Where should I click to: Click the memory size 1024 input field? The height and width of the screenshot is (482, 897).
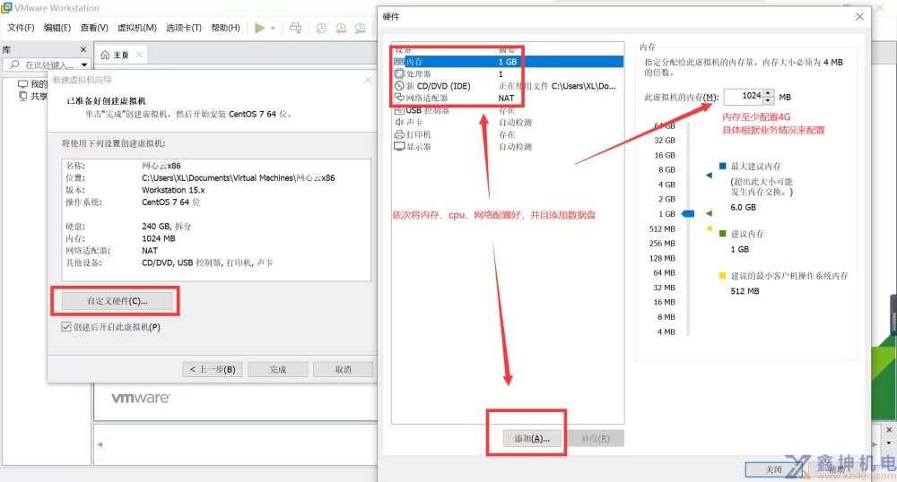[744, 96]
